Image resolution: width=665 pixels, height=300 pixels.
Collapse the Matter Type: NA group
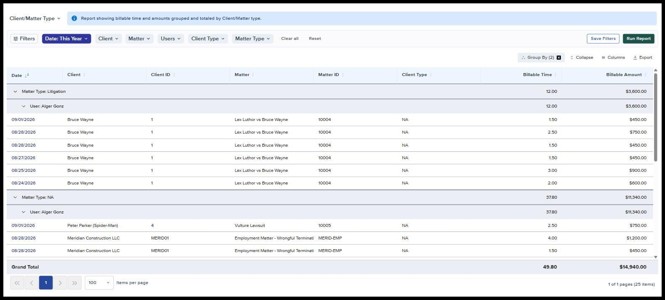pyautogui.click(x=16, y=197)
